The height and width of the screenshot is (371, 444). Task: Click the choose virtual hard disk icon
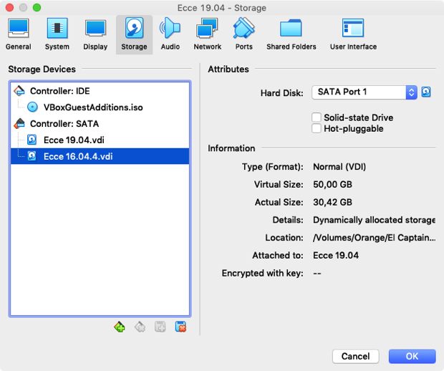click(x=426, y=92)
